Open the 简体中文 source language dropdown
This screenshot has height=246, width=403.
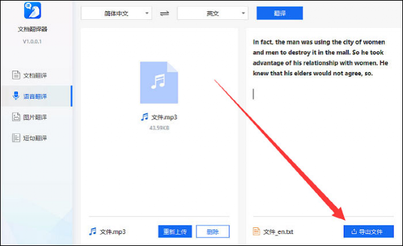pos(116,13)
